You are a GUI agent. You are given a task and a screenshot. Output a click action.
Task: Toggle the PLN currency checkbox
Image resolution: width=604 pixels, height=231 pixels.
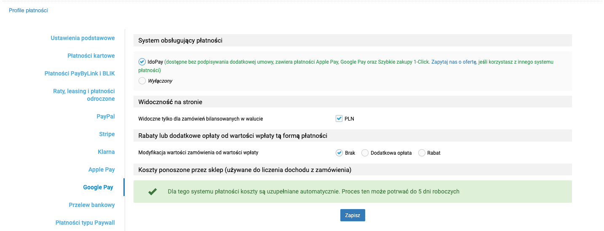(x=339, y=118)
